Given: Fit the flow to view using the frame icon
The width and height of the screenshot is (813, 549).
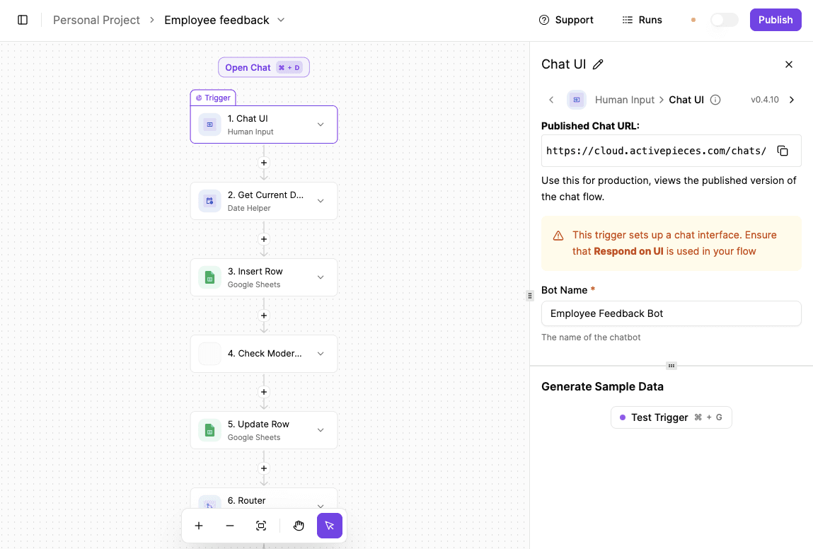Looking at the screenshot, I should click(261, 526).
